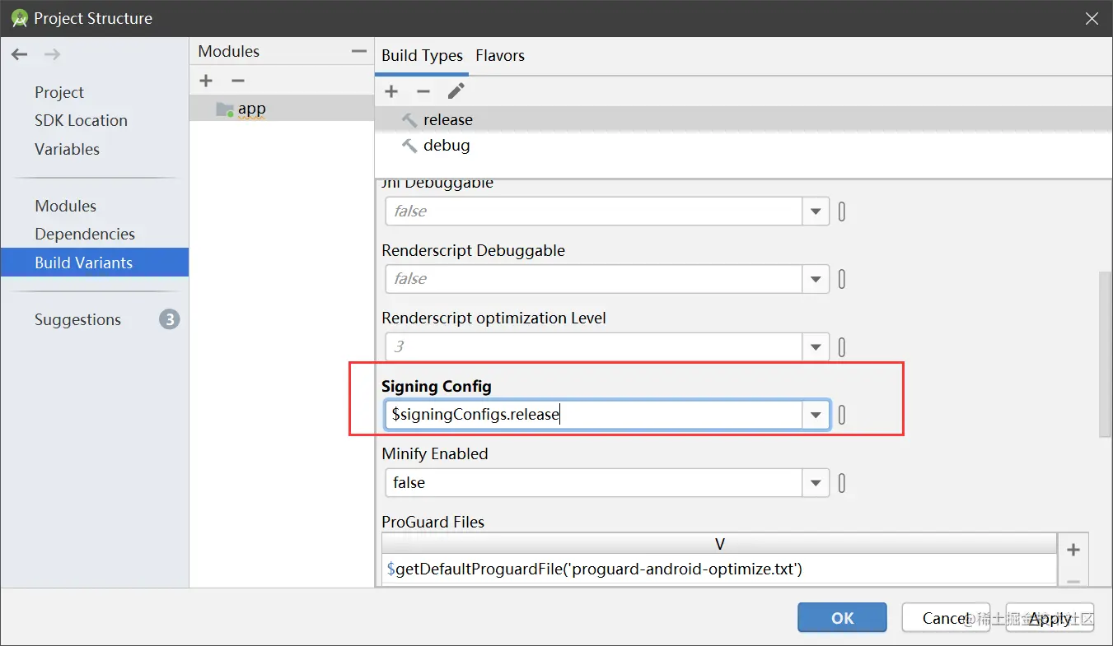This screenshot has width=1113, height=646.
Task: Rename build type with pencil icon
Action: coord(456,91)
